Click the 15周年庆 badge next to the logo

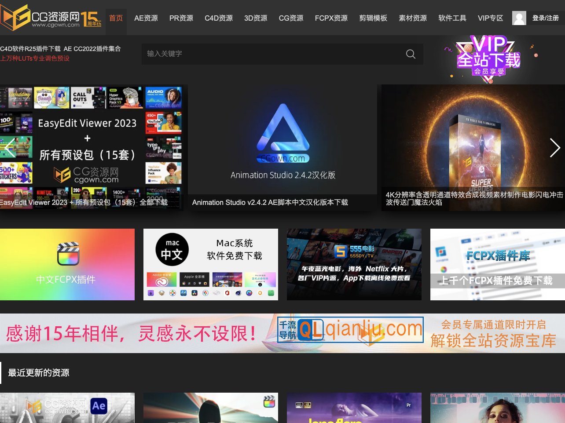(x=91, y=18)
